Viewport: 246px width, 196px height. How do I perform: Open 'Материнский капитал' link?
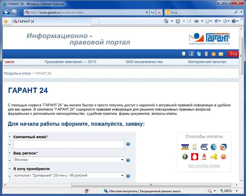207,62
